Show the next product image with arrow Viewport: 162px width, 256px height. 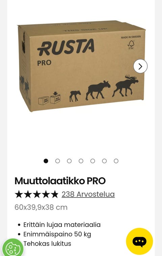click(x=140, y=66)
